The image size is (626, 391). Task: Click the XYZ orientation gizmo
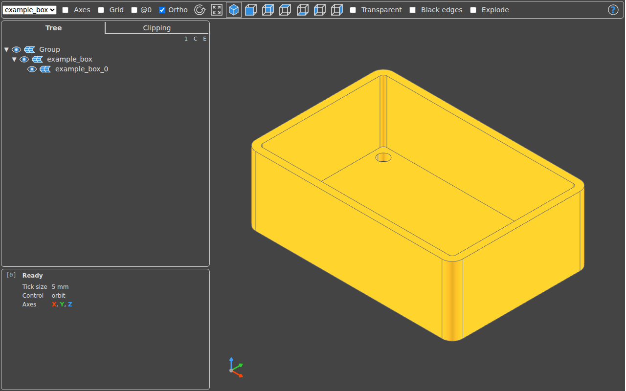point(236,367)
